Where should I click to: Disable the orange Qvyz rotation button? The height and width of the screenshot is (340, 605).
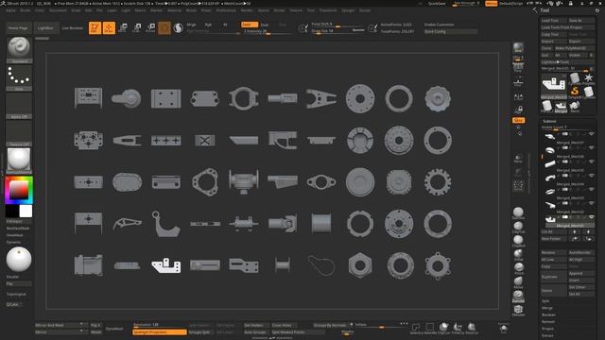pos(518,120)
